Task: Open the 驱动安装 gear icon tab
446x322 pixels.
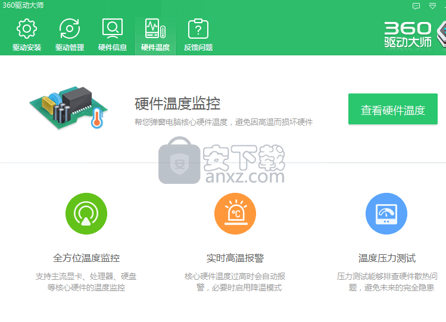Action: click(27, 35)
